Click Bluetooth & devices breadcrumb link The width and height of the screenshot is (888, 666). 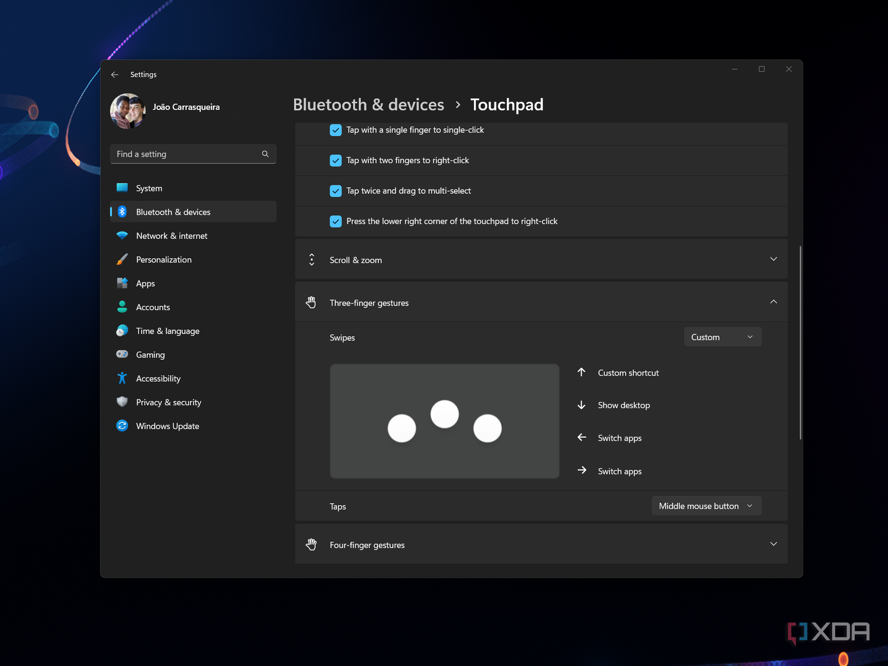[x=369, y=105]
